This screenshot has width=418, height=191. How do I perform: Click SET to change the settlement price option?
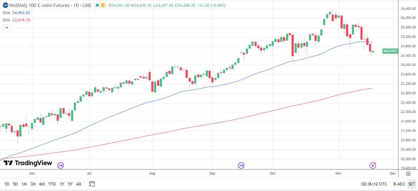click(411, 184)
